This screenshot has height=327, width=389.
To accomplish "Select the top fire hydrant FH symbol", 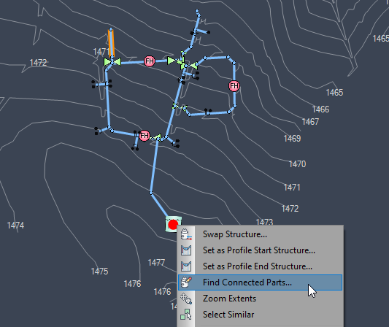I will coord(150,61).
